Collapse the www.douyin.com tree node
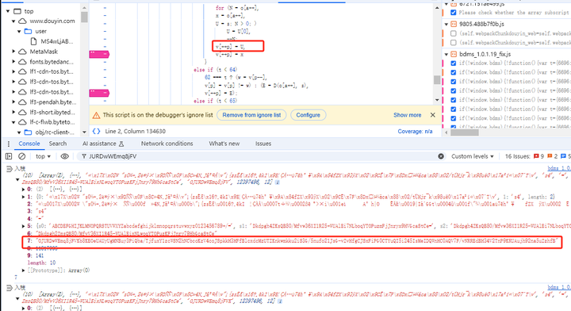 [x=13, y=21]
